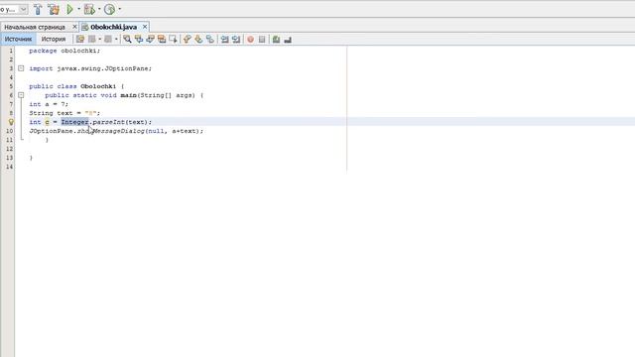This screenshot has width=635, height=357.
Task: Click the Find Next Occurrence icon
Action: pos(150,40)
